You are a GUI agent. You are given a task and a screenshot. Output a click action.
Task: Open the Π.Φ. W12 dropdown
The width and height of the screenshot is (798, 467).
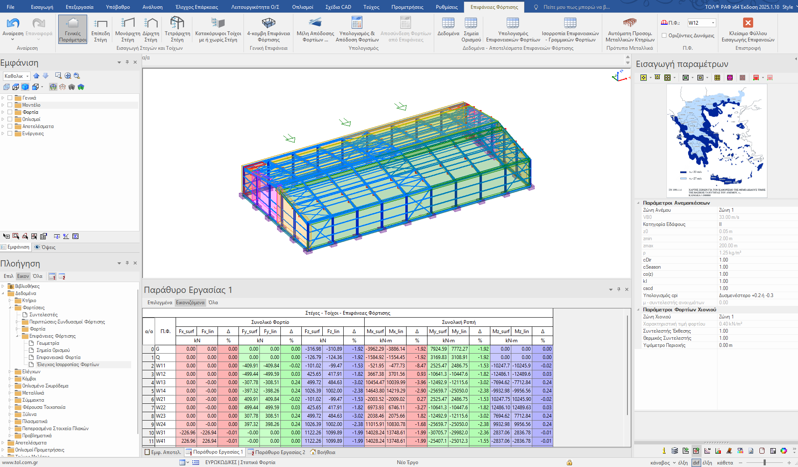tap(713, 23)
